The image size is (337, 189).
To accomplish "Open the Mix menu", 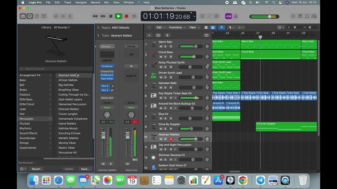I will 106,2.
